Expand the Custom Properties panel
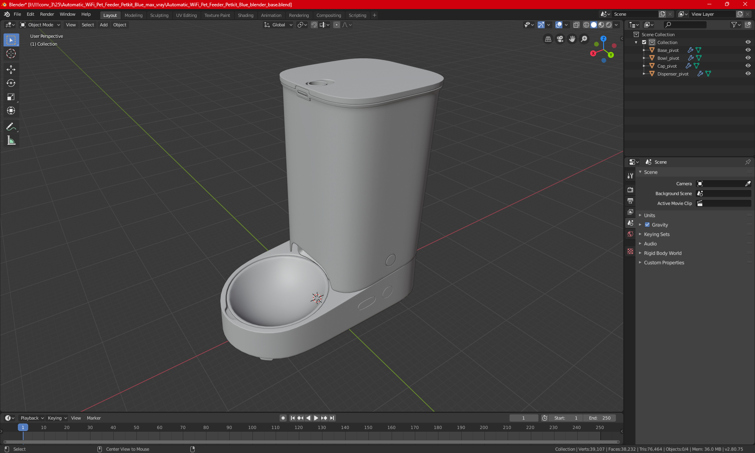Screen dimensions: 755x453 [664, 262]
